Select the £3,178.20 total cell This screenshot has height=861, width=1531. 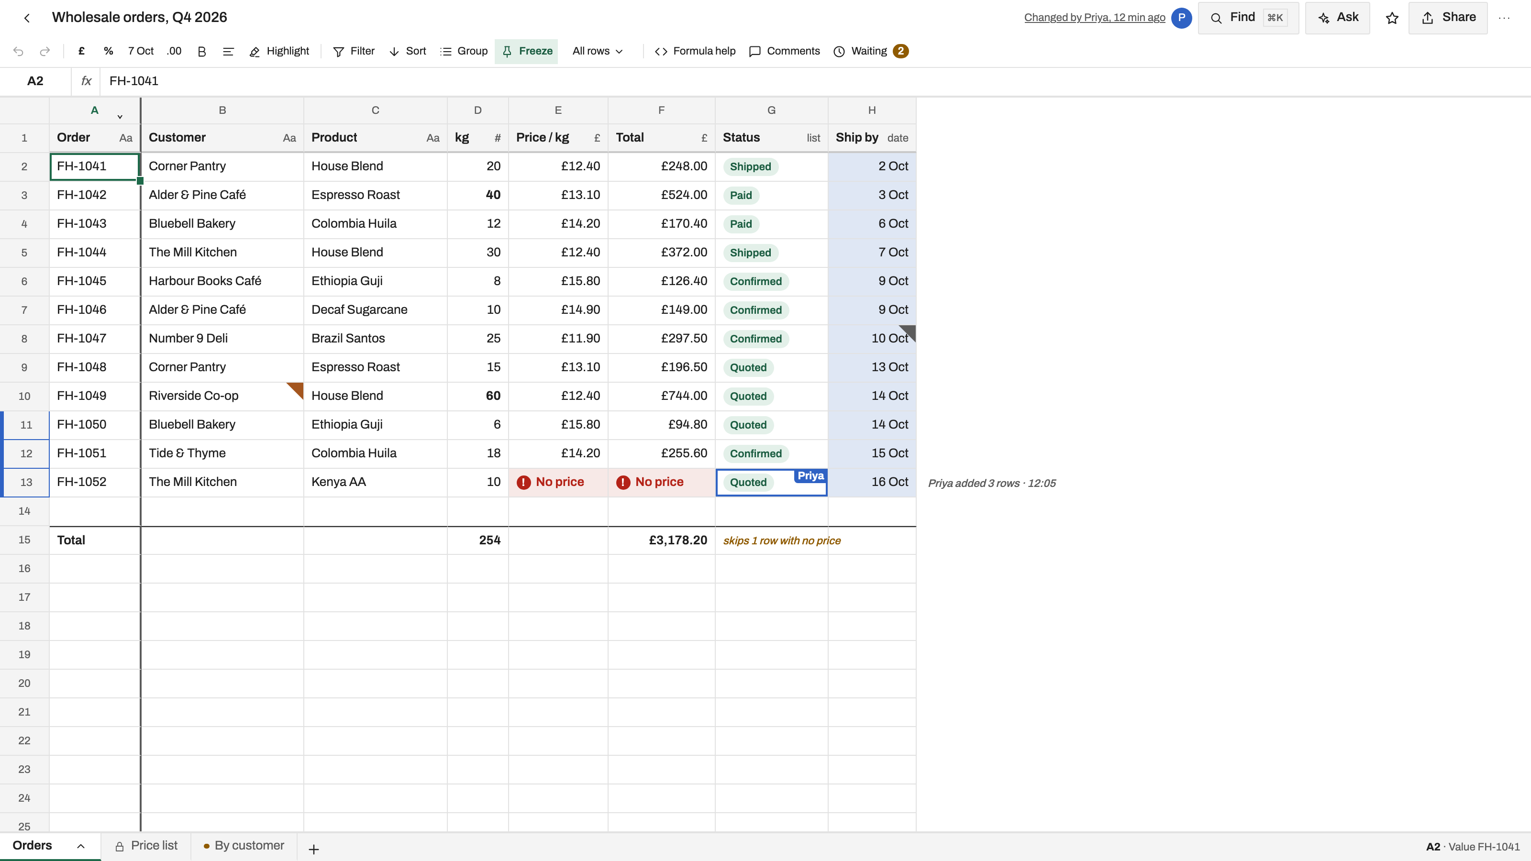coord(662,540)
